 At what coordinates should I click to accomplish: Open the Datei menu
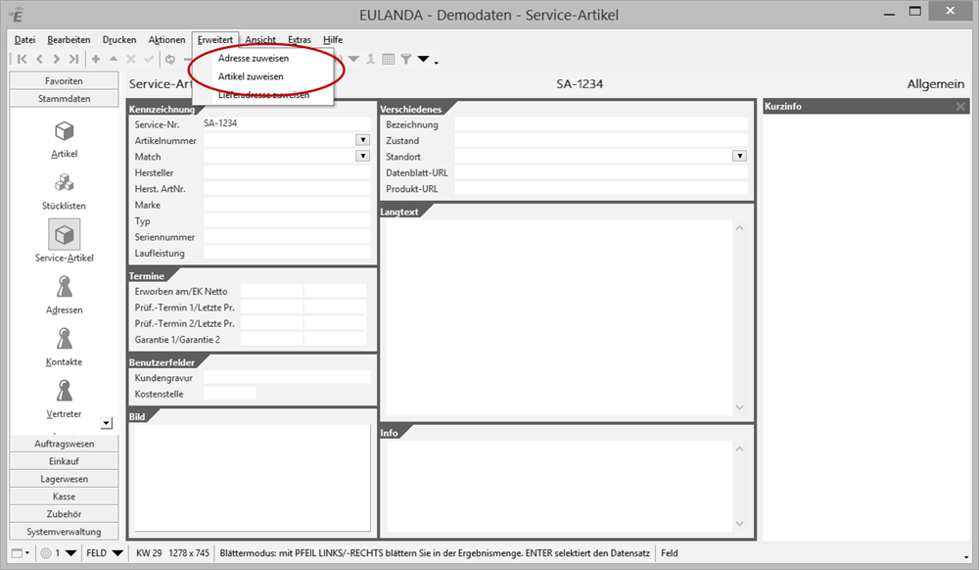pyautogui.click(x=25, y=40)
